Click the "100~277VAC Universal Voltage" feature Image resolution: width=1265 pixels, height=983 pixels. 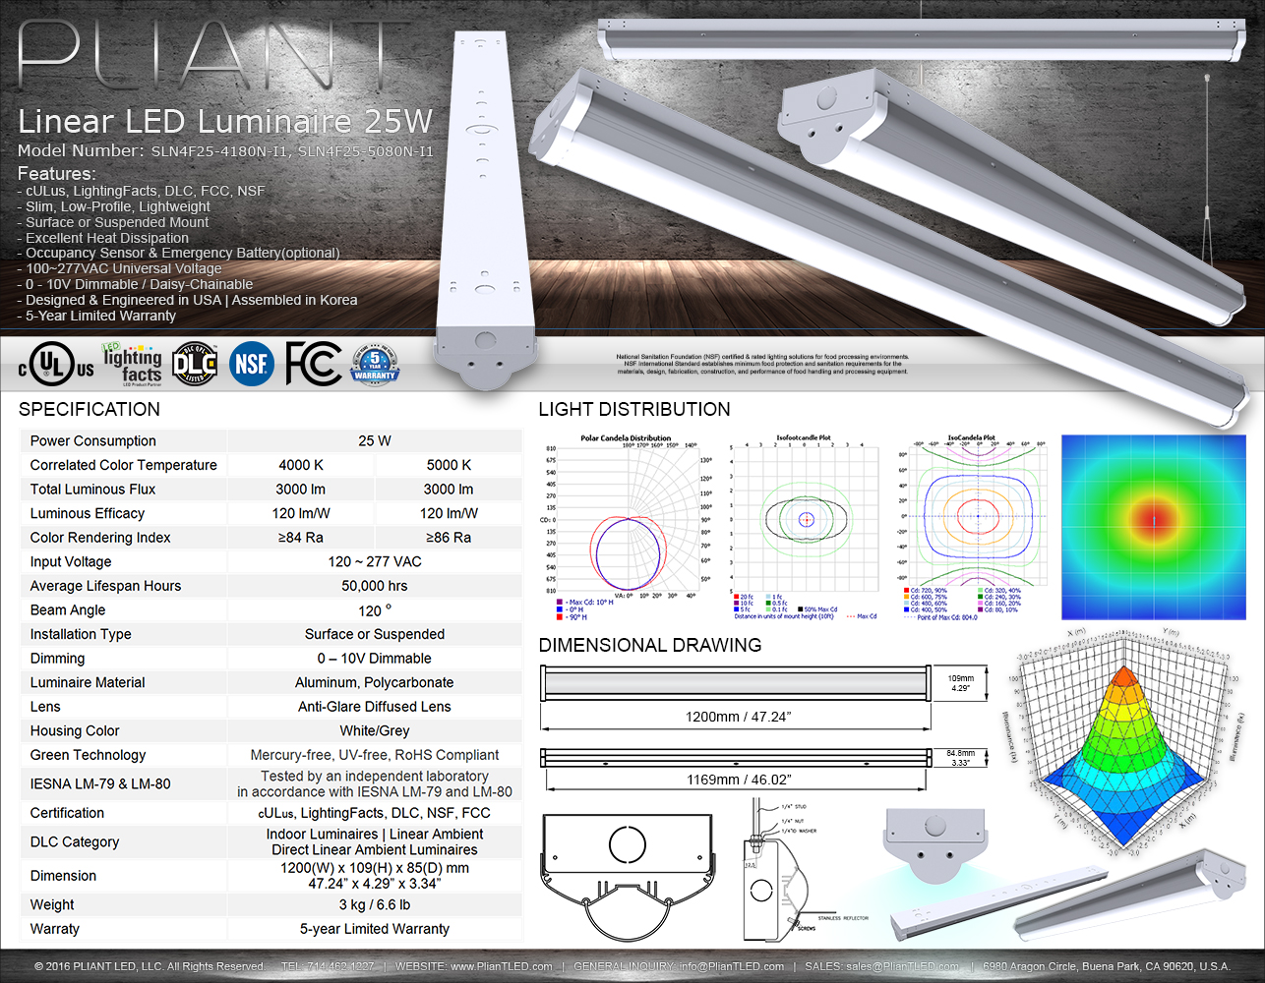click(120, 268)
